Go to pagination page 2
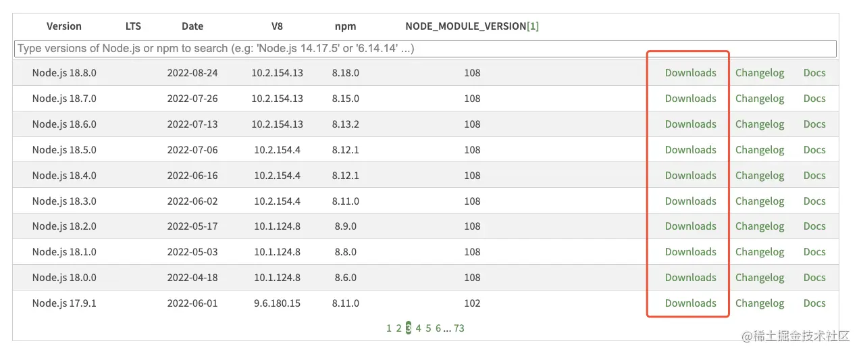The image size is (861, 354). (398, 328)
